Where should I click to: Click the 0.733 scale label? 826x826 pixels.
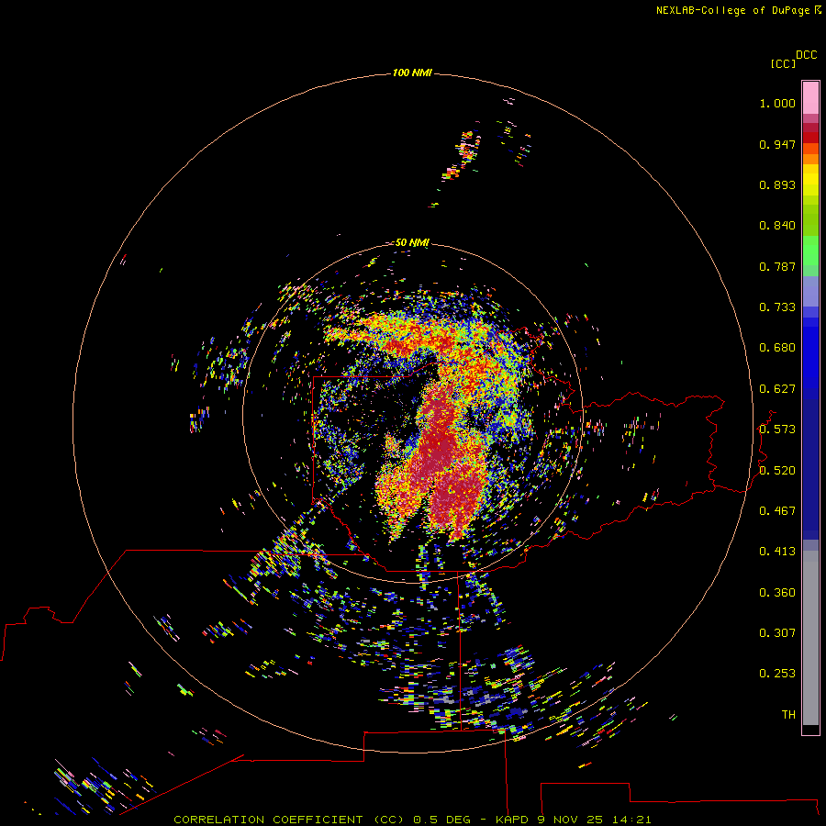click(777, 307)
